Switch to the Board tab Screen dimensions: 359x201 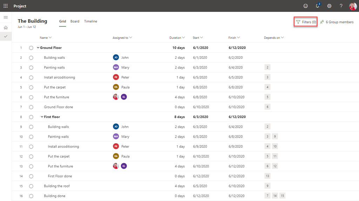(75, 21)
